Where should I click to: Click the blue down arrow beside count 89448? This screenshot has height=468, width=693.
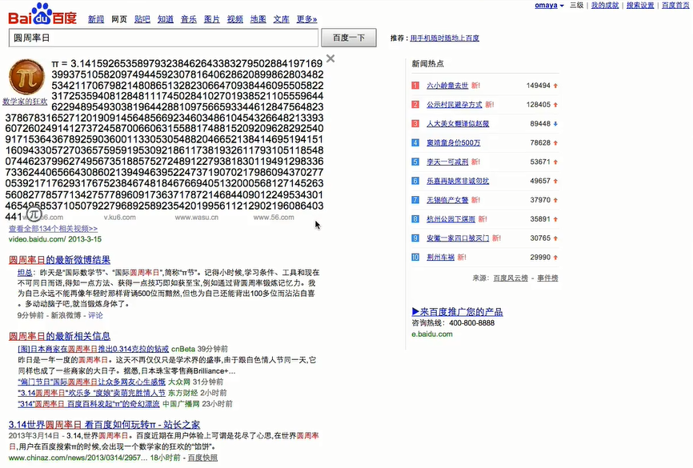pyautogui.click(x=555, y=124)
